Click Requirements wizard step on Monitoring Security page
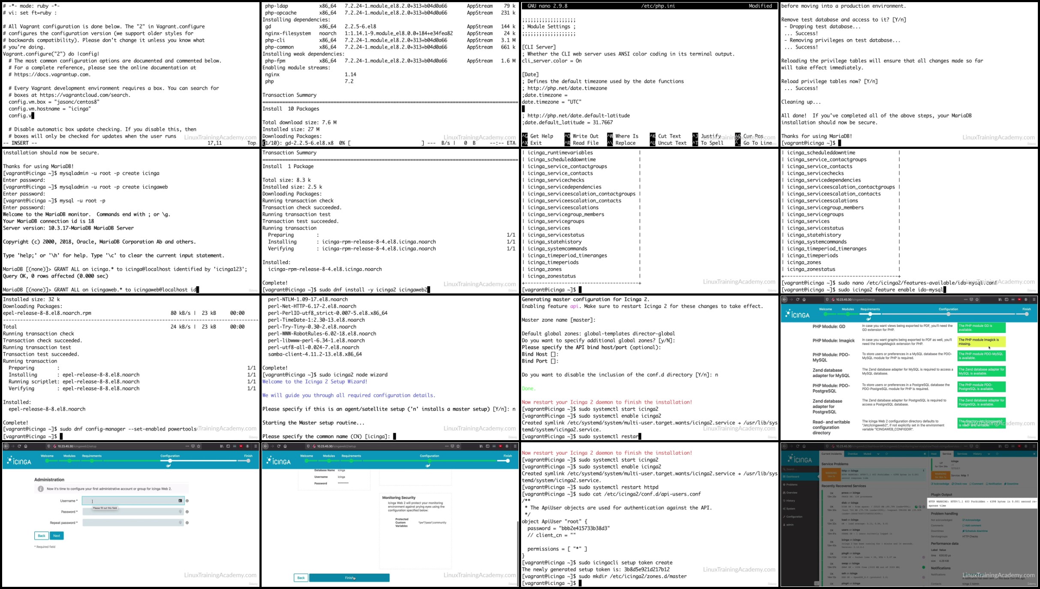Viewport: 1040px width, 589px height. 351,458
